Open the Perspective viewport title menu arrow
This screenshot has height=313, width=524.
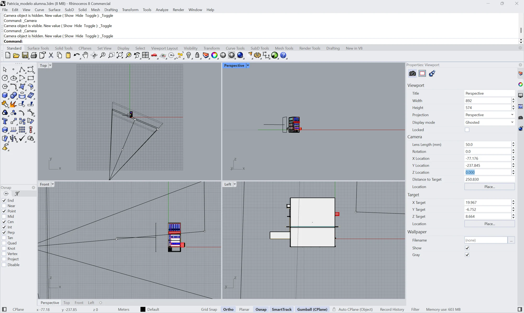(248, 66)
